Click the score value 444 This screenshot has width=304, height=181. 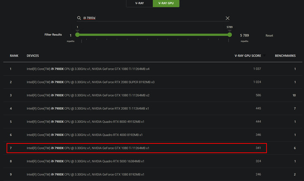pyautogui.click(x=258, y=122)
